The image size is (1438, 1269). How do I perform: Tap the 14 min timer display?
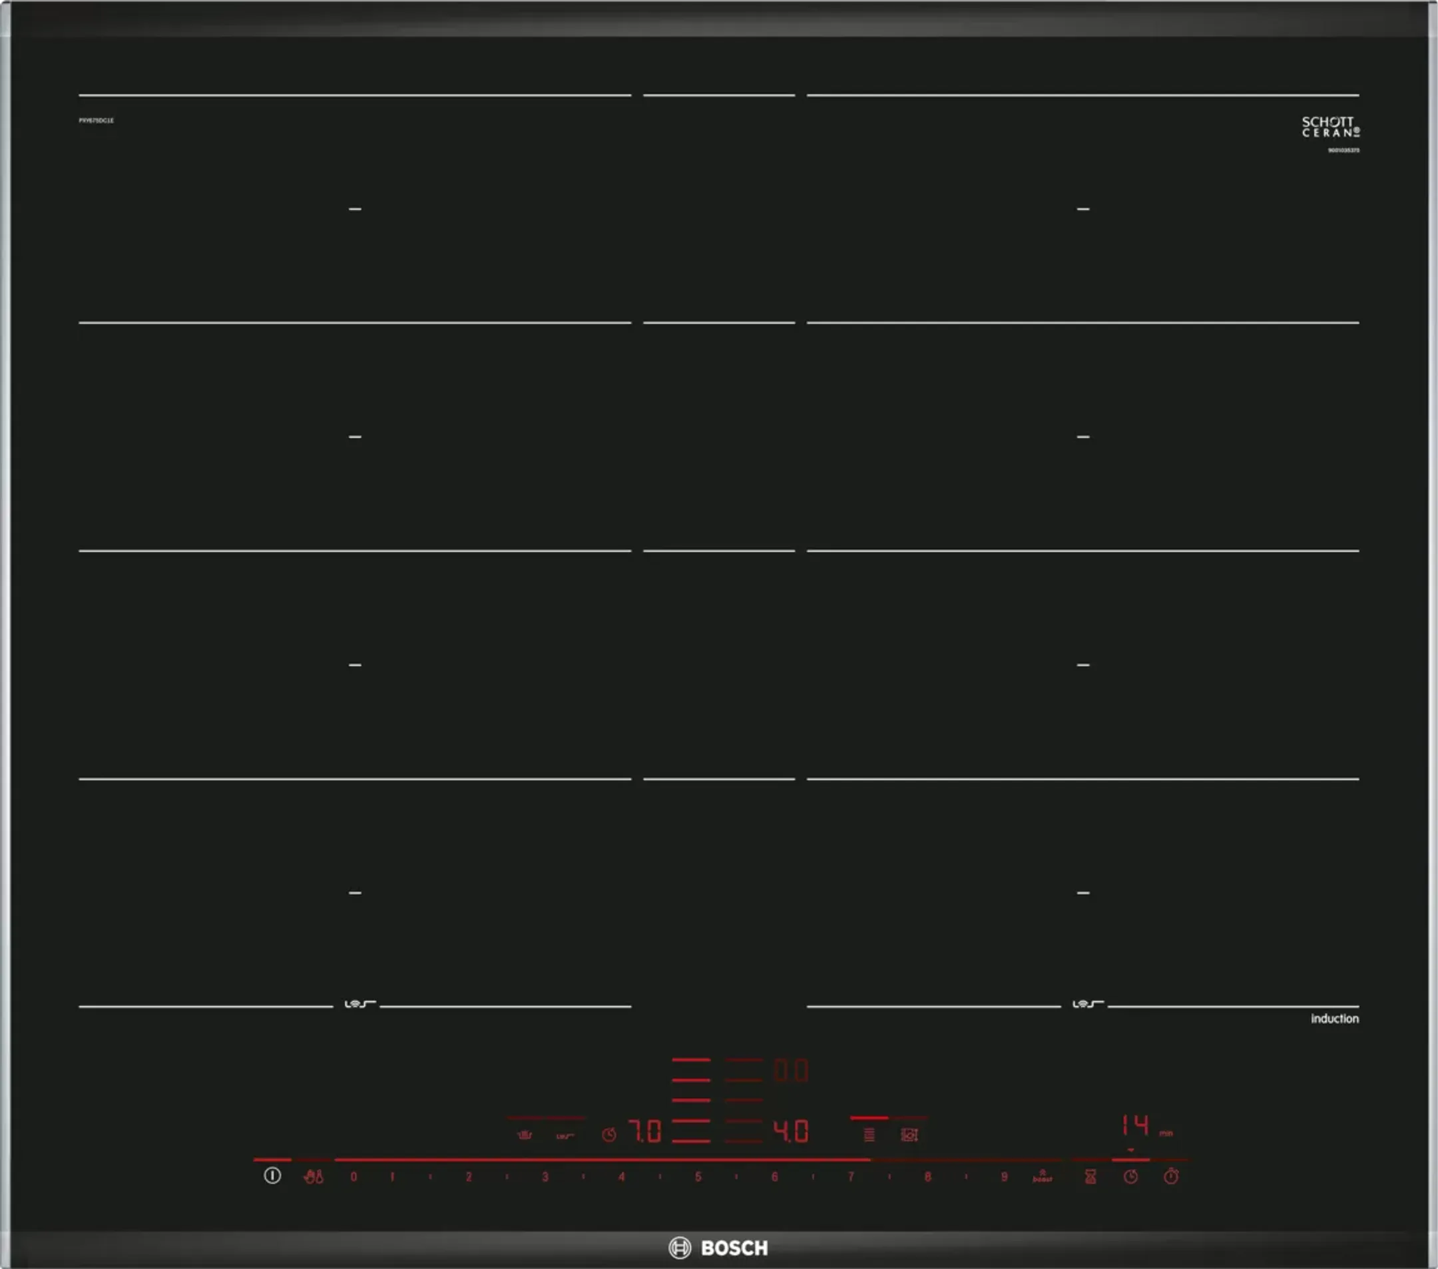[1136, 1125]
